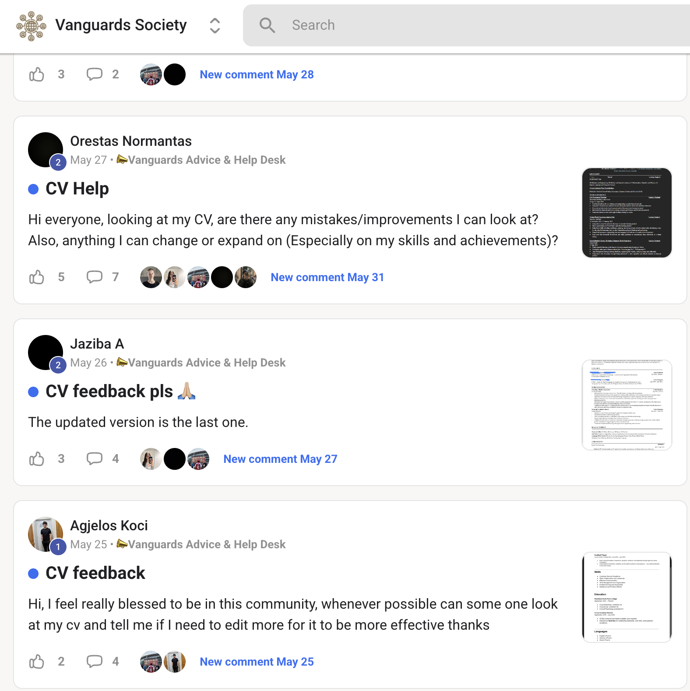
Task: Like Agjelos Koci's CV feedback post
Action: pyautogui.click(x=37, y=662)
